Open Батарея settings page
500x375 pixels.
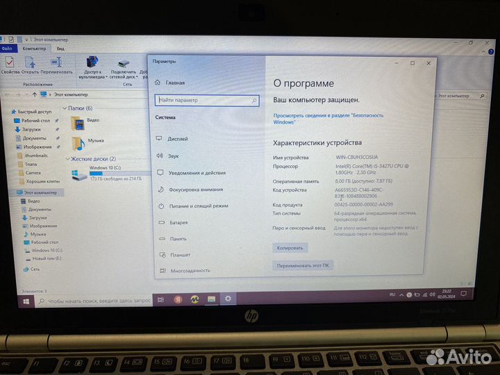click(178, 223)
